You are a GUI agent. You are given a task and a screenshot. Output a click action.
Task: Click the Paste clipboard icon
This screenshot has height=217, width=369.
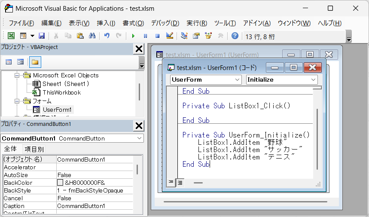tap(80, 36)
